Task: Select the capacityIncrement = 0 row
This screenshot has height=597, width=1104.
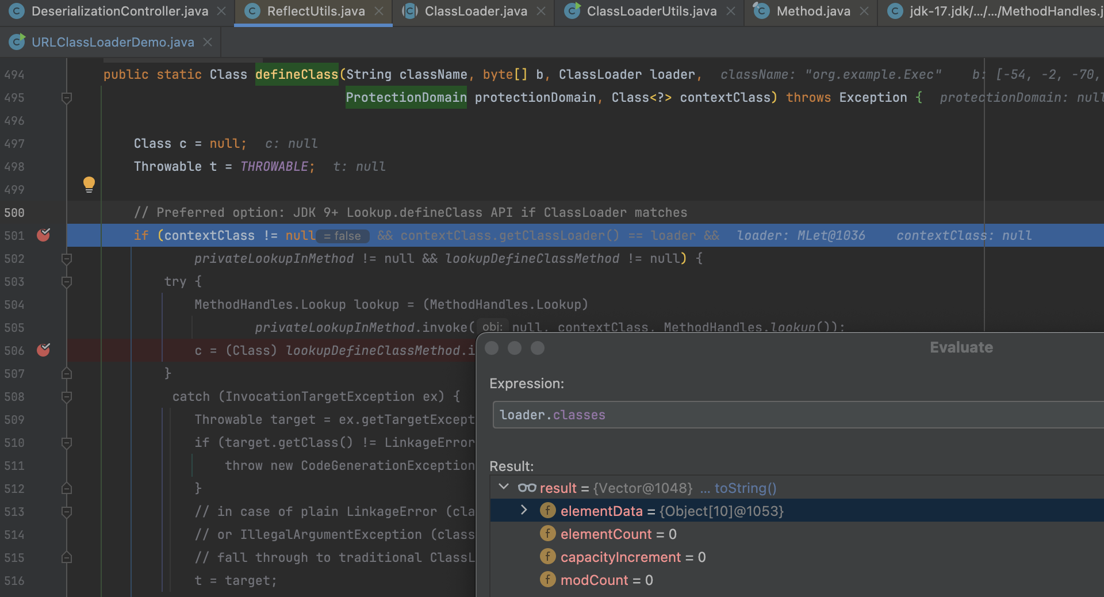Action: pos(797,557)
